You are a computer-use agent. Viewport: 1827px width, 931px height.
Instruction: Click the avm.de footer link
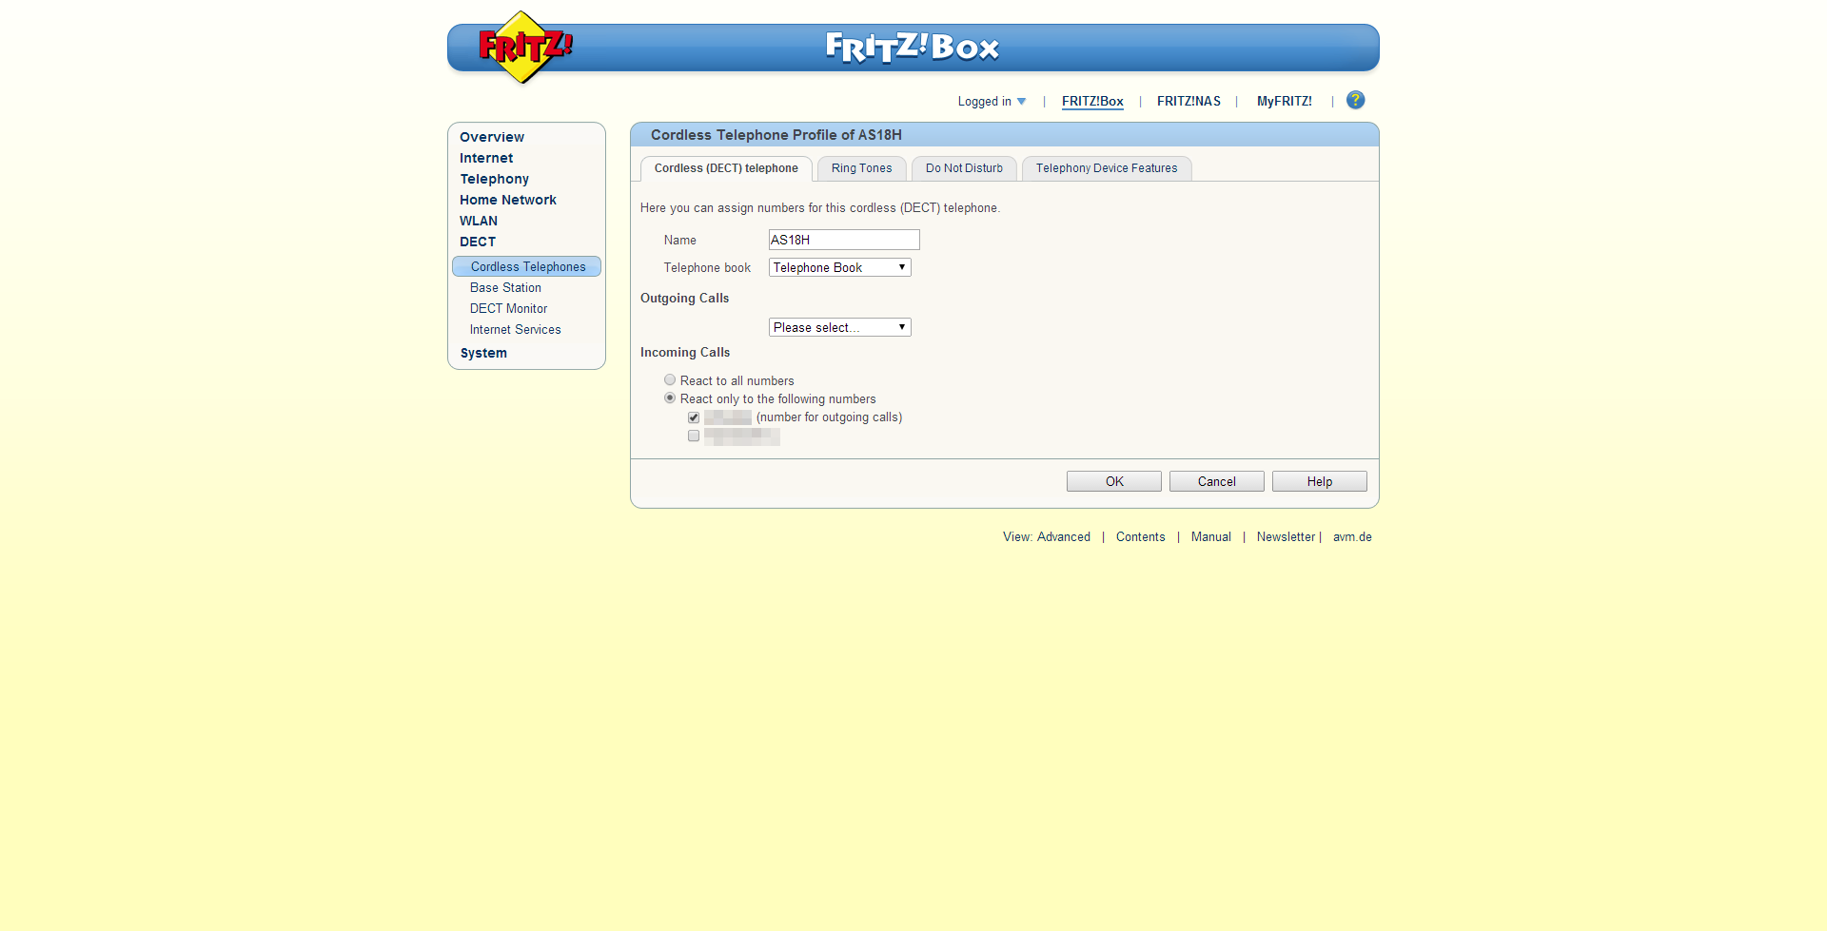tap(1352, 536)
